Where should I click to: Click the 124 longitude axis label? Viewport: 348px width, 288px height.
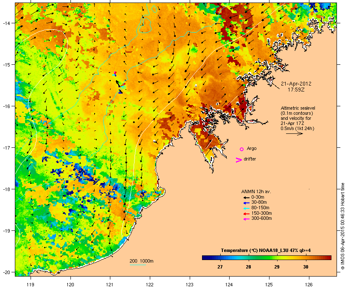(x=229, y=284)
